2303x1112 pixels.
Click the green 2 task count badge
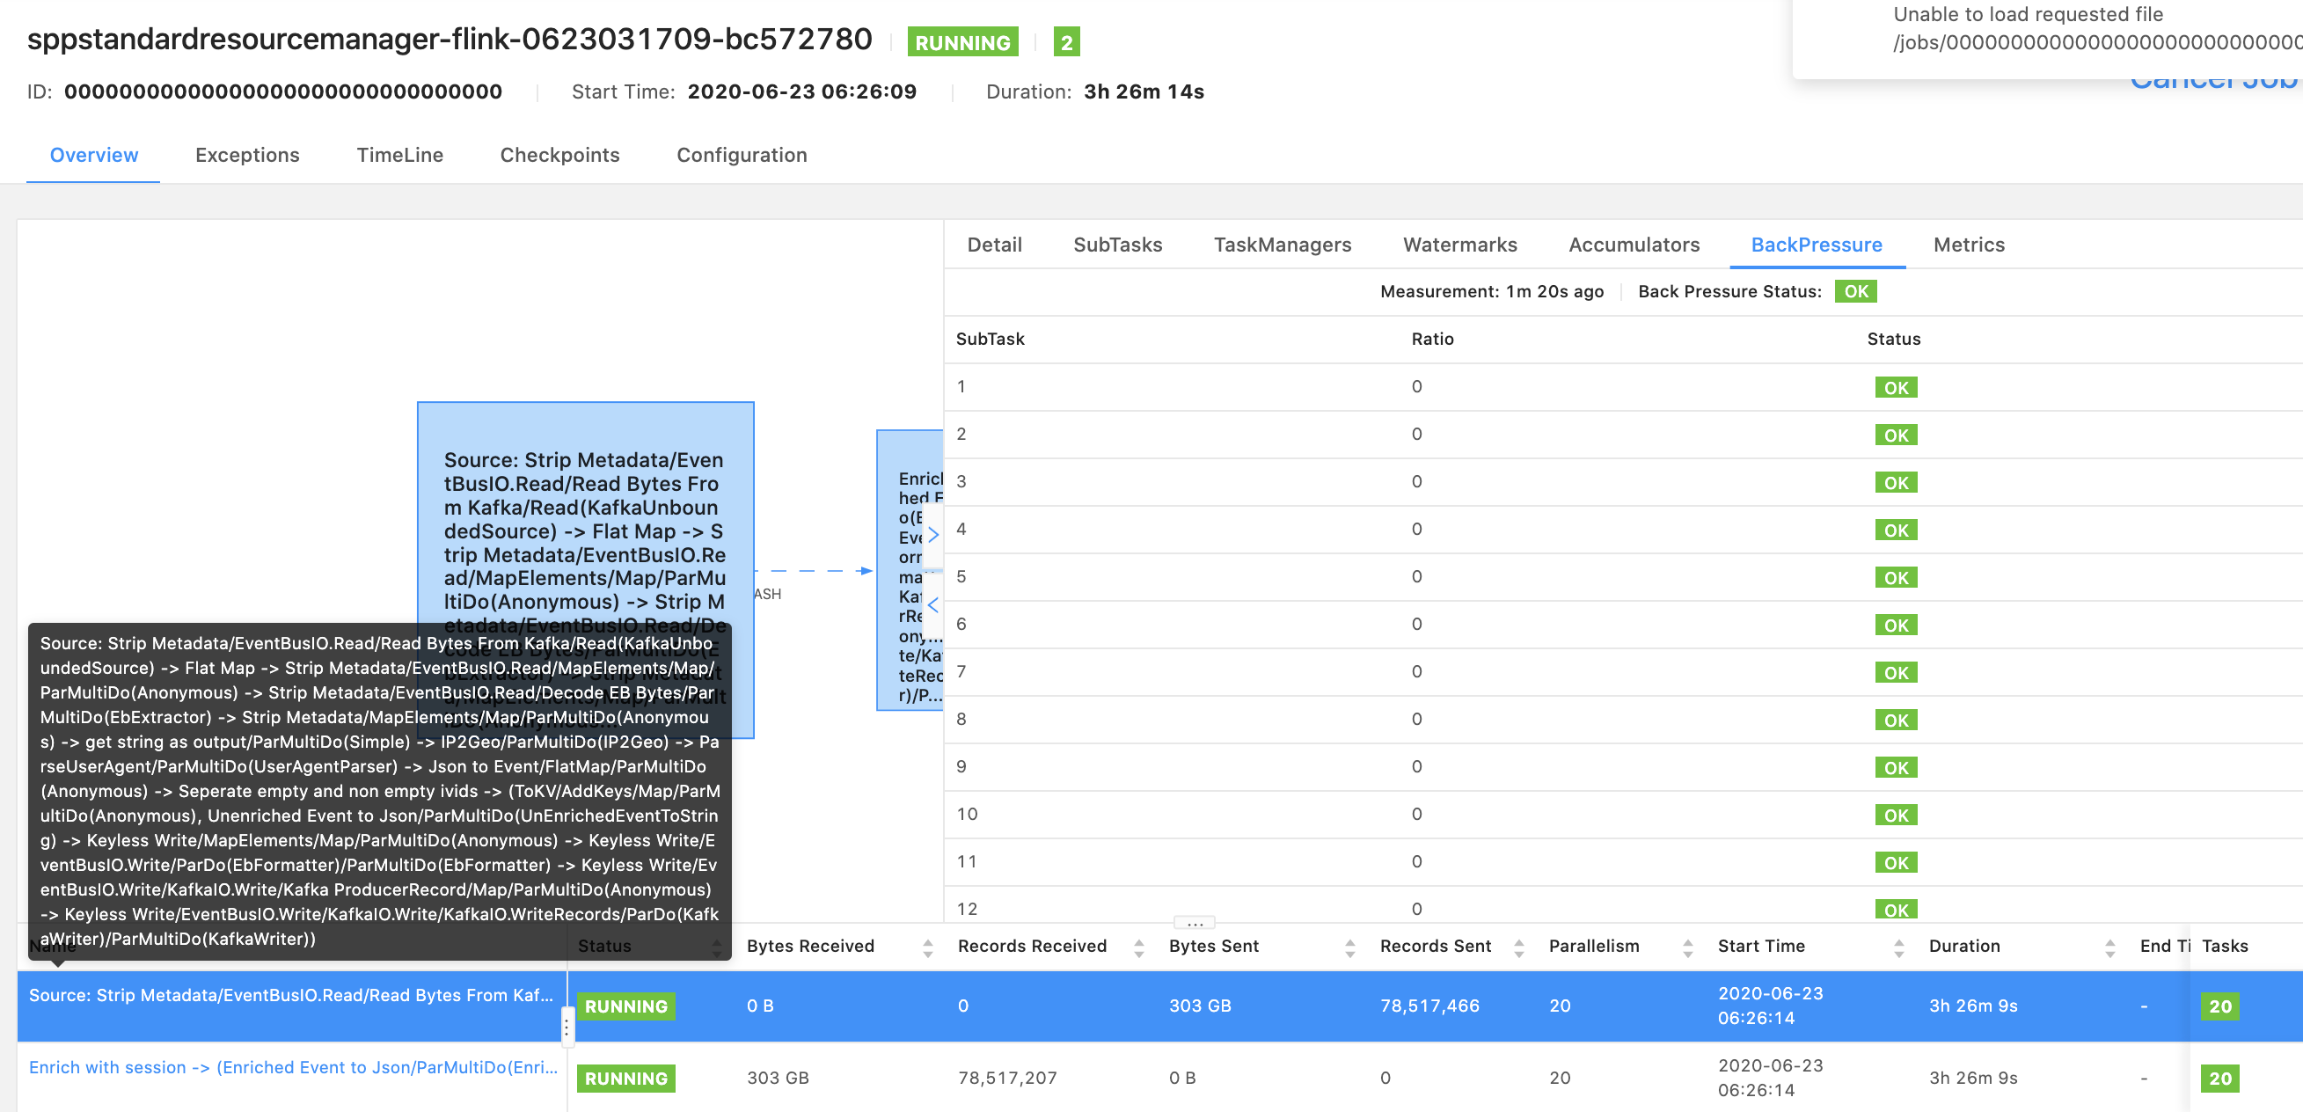click(x=1065, y=42)
